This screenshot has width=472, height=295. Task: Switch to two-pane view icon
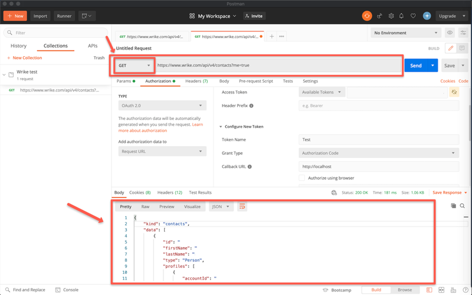(x=441, y=290)
